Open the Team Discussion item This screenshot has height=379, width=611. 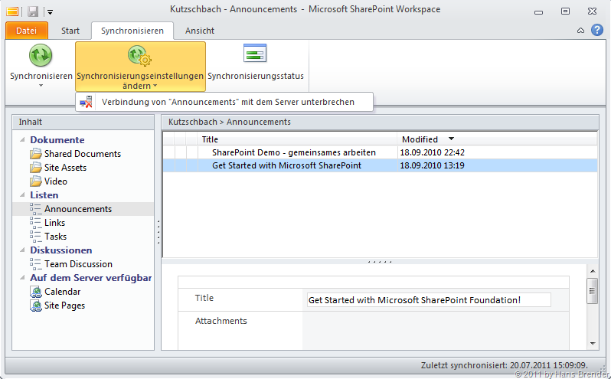tap(78, 264)
